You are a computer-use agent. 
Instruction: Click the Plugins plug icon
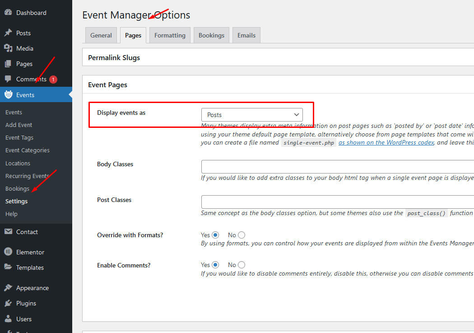[x=8, y=303]
